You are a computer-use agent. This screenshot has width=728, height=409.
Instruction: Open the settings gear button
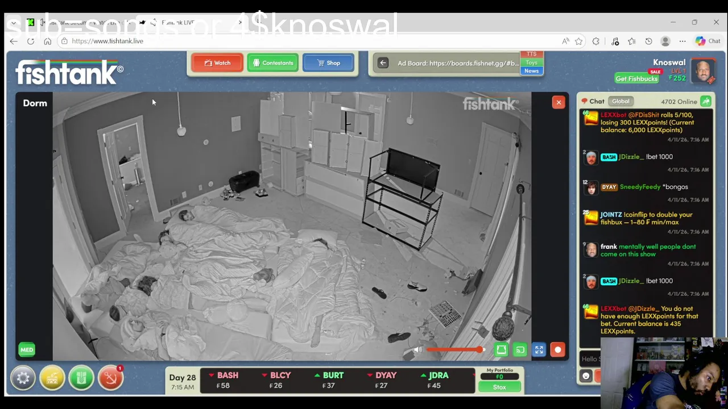click(x=23, y=378)
